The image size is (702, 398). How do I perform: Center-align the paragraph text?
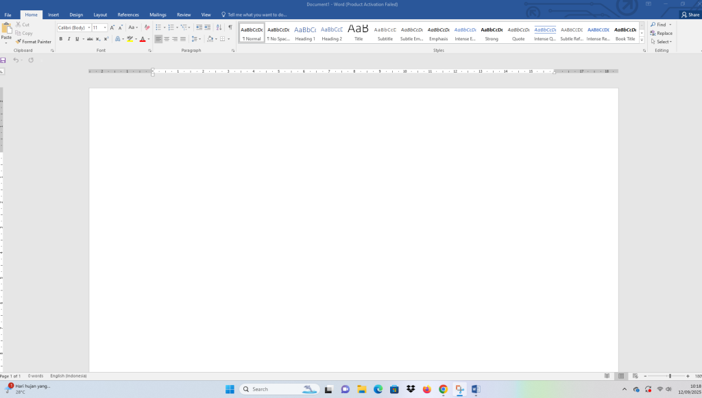(x=167, y=39)
